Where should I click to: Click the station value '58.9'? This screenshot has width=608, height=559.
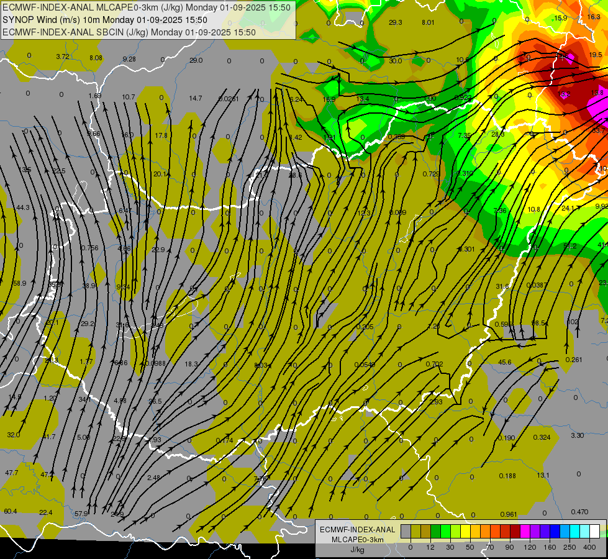coord(19,283)
